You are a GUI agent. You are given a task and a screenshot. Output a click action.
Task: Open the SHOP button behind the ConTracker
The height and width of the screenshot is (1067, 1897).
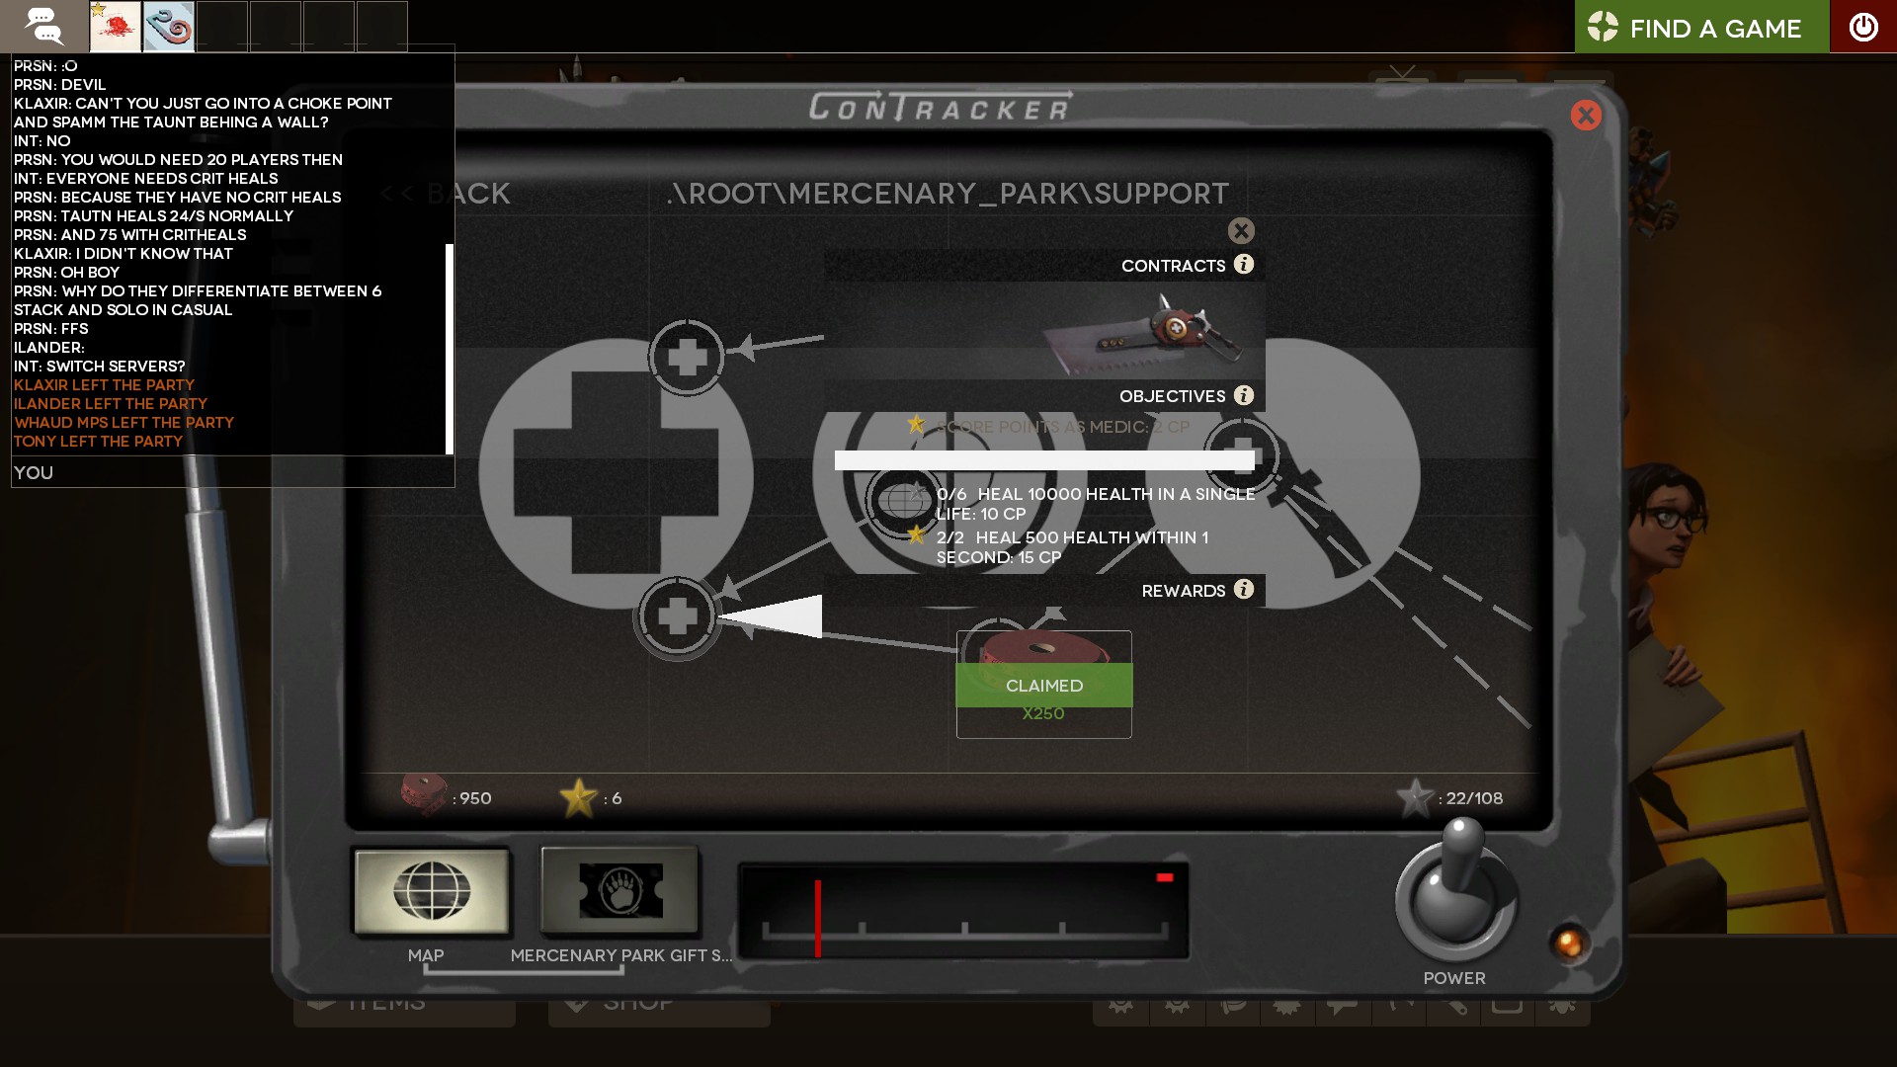(x=659, y=1007)
